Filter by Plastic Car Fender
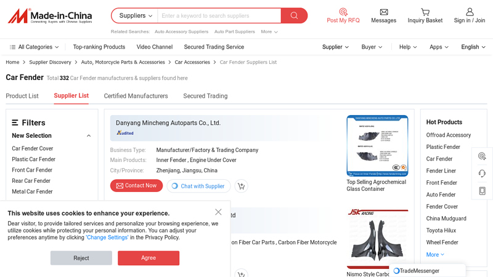The image size is (493, 277). (34, 159)
